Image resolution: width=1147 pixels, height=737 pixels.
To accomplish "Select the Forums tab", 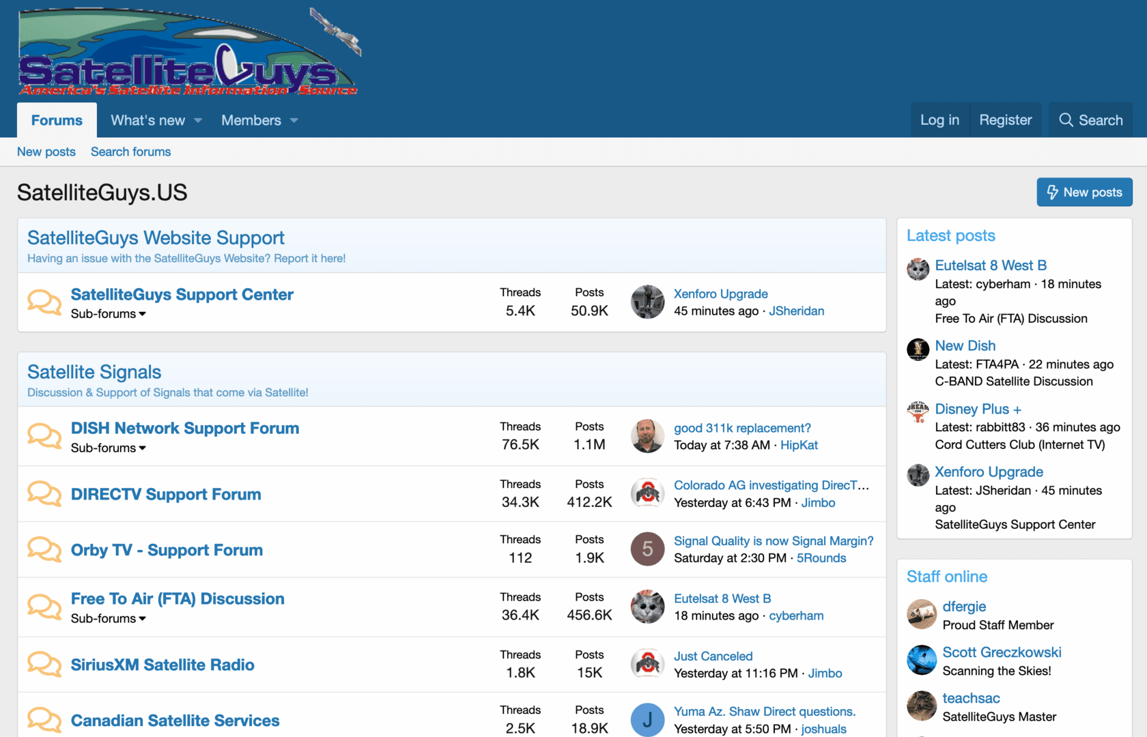I will (57, 120).
